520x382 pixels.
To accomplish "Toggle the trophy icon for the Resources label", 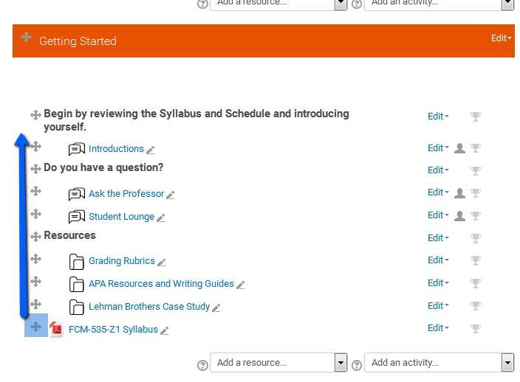I will coord(476,238).
